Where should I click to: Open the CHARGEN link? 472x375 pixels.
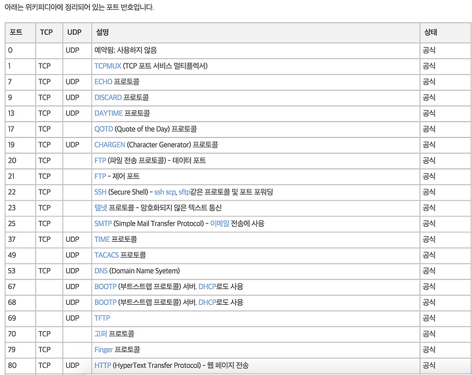click(x=109, y=145)
